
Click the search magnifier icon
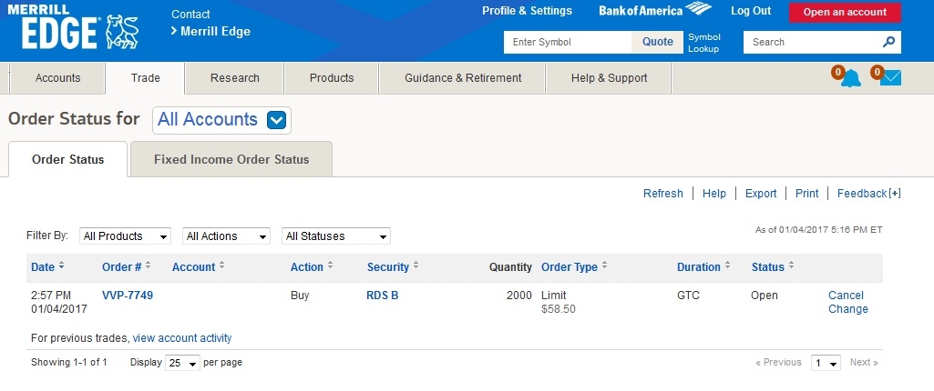(x=888, y=42)
